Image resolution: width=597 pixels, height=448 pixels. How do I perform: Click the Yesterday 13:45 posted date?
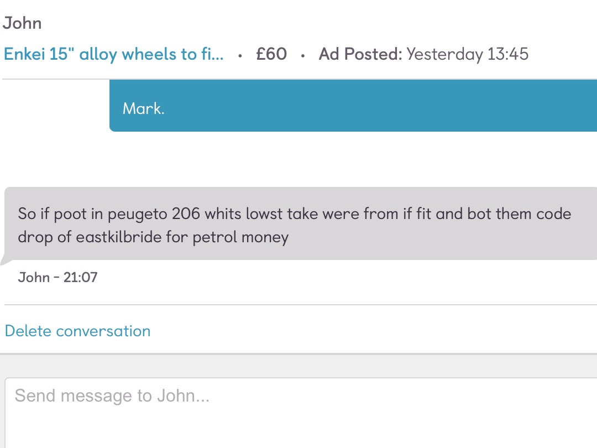(x=468, y=54)
